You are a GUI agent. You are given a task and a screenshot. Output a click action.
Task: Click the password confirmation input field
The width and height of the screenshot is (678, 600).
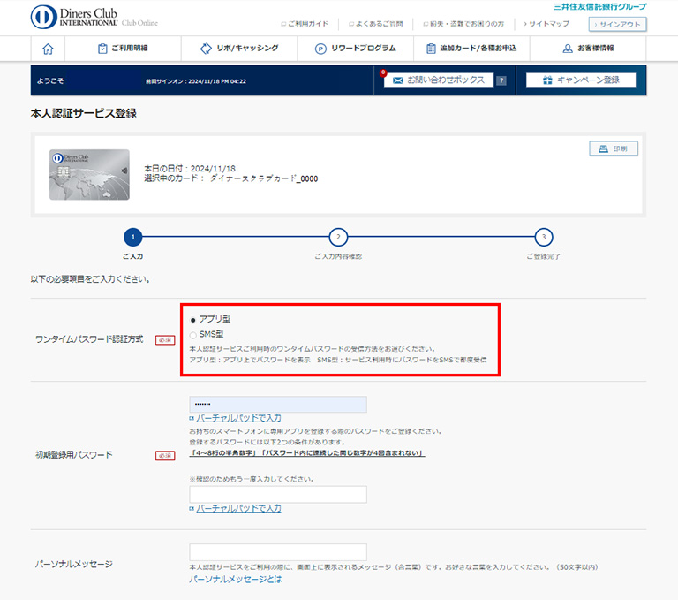(x=277, y=494)
